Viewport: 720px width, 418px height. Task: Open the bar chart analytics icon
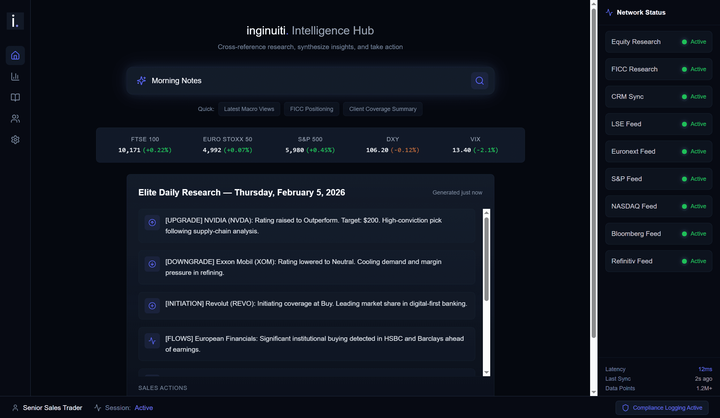[x=15, y=77]
